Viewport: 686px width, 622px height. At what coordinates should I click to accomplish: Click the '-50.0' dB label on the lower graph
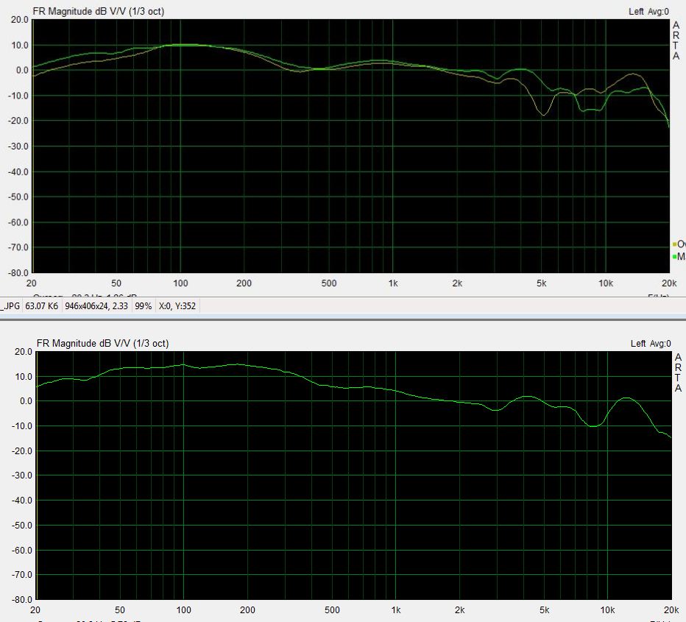point(22,526)
